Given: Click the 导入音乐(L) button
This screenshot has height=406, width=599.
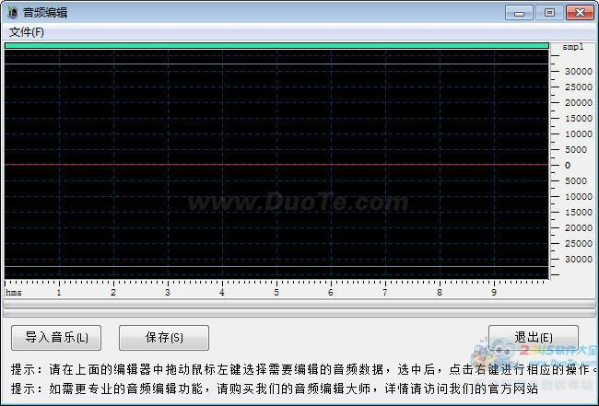Looking at the screenshot, I should [x=56, y=338].
